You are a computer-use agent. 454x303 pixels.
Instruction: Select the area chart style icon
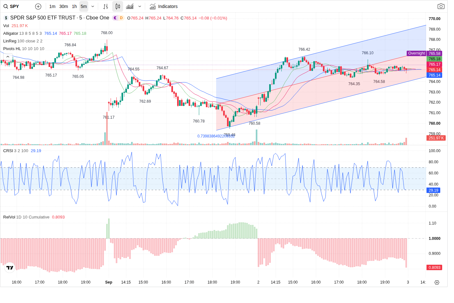point(130,6)
